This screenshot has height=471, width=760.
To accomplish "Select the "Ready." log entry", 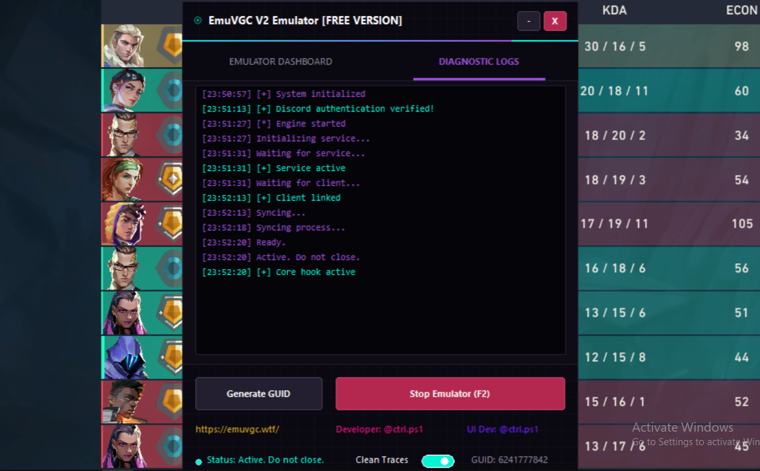I will point(244,243).
